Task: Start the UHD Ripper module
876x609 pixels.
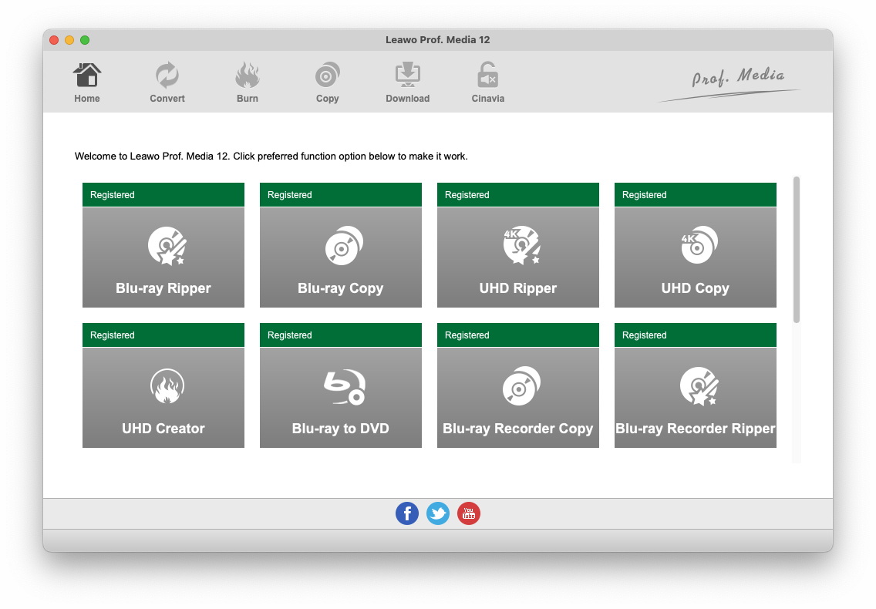Action: [518, 257]
